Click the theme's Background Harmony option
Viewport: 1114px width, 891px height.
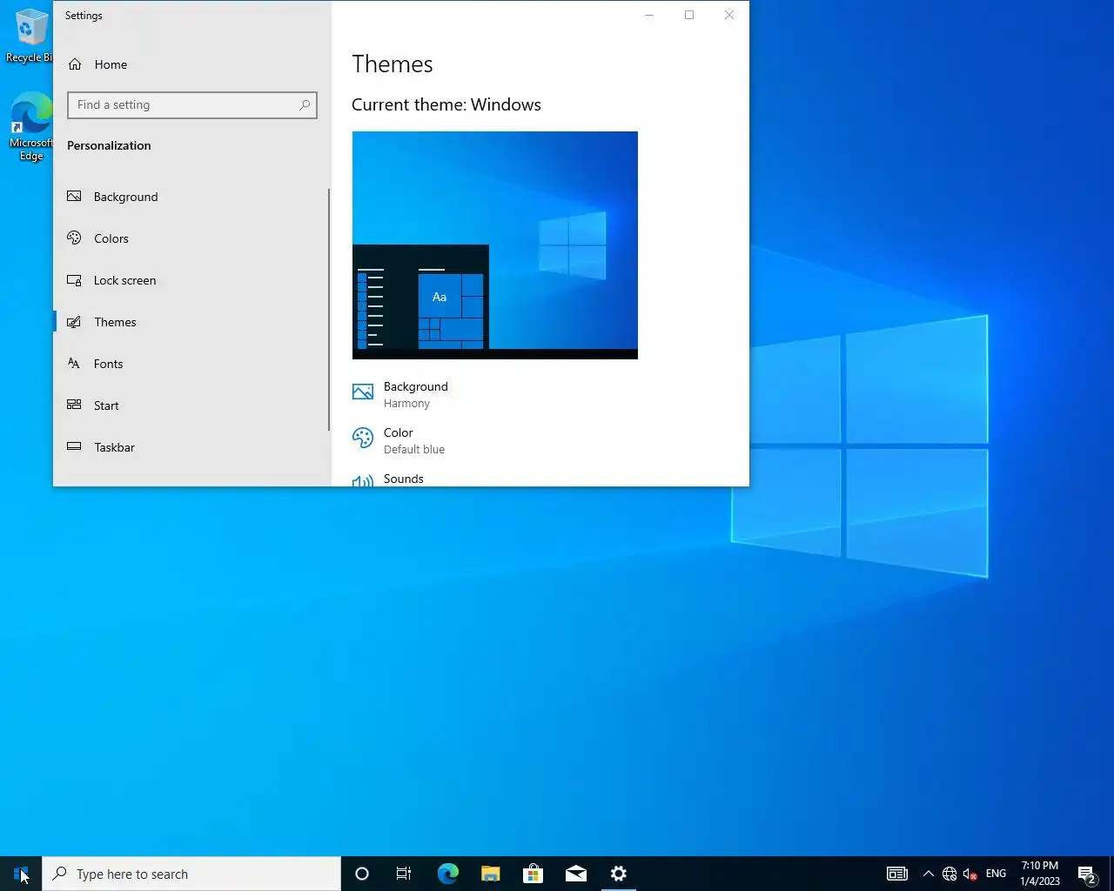click(x=400, y=394)
